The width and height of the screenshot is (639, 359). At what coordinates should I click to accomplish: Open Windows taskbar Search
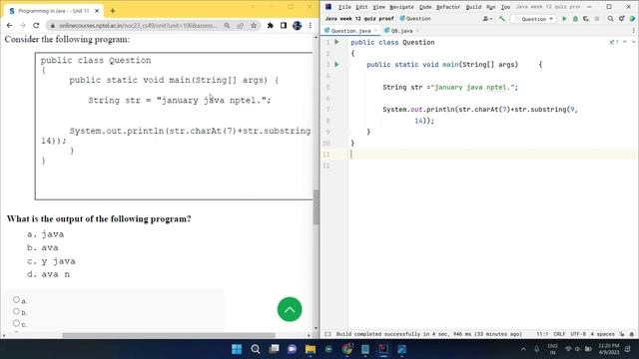[256, 349]
